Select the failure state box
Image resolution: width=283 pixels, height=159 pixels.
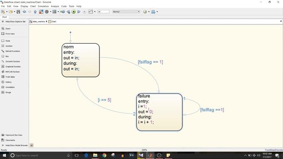click(x=159, y=112)
